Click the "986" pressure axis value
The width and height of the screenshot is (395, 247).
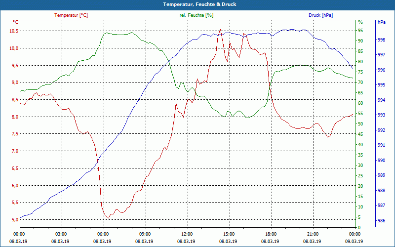(x=382, y=220)
